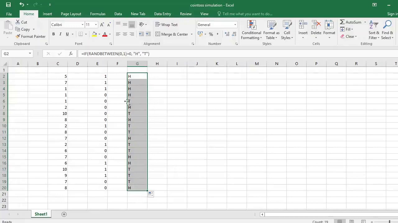The height and width of the screenshot is (223, 398).
Task: Click the Orientation text angle icon
Action: point(141,24)
